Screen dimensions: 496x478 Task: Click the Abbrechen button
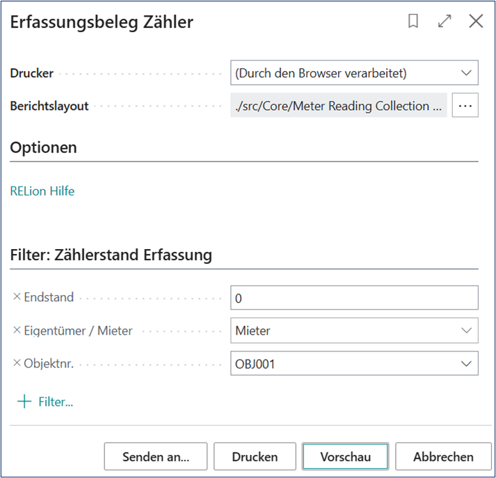pos(443,456)
